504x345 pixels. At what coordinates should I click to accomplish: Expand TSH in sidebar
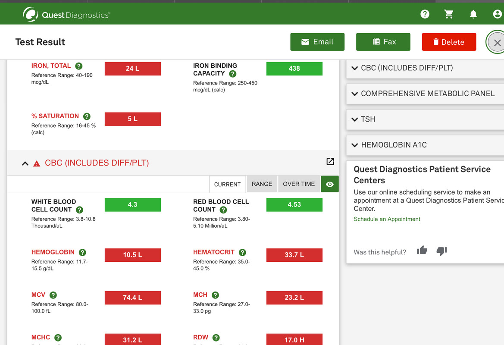(425, 119)
